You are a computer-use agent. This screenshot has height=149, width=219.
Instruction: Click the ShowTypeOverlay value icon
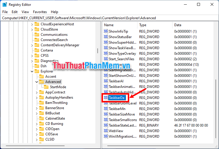[x=106, y=54]
